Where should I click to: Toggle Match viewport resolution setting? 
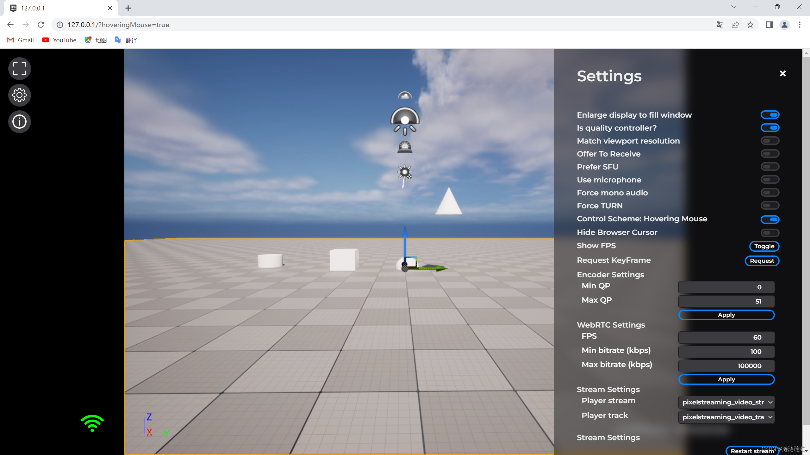tap(770, 141)
